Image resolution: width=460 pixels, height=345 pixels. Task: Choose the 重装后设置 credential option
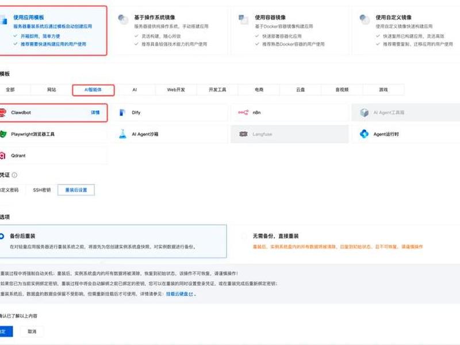[x=76, y=190]
